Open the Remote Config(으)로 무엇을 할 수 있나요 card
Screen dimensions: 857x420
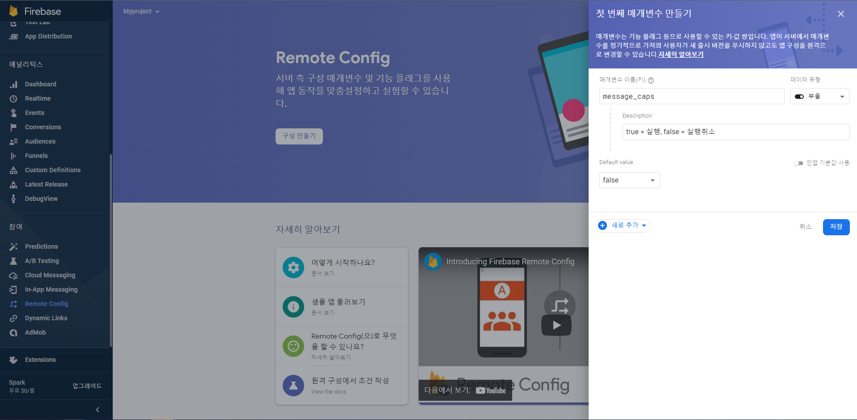[342, 346]
